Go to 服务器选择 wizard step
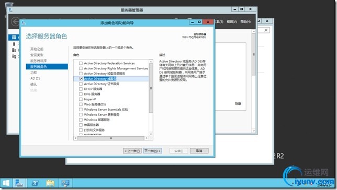Viewport: 337px width, 190px height. pos(38,61)
